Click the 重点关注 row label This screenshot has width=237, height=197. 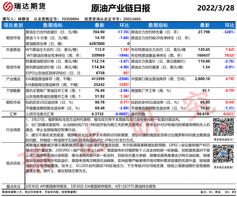pos(13,186)
